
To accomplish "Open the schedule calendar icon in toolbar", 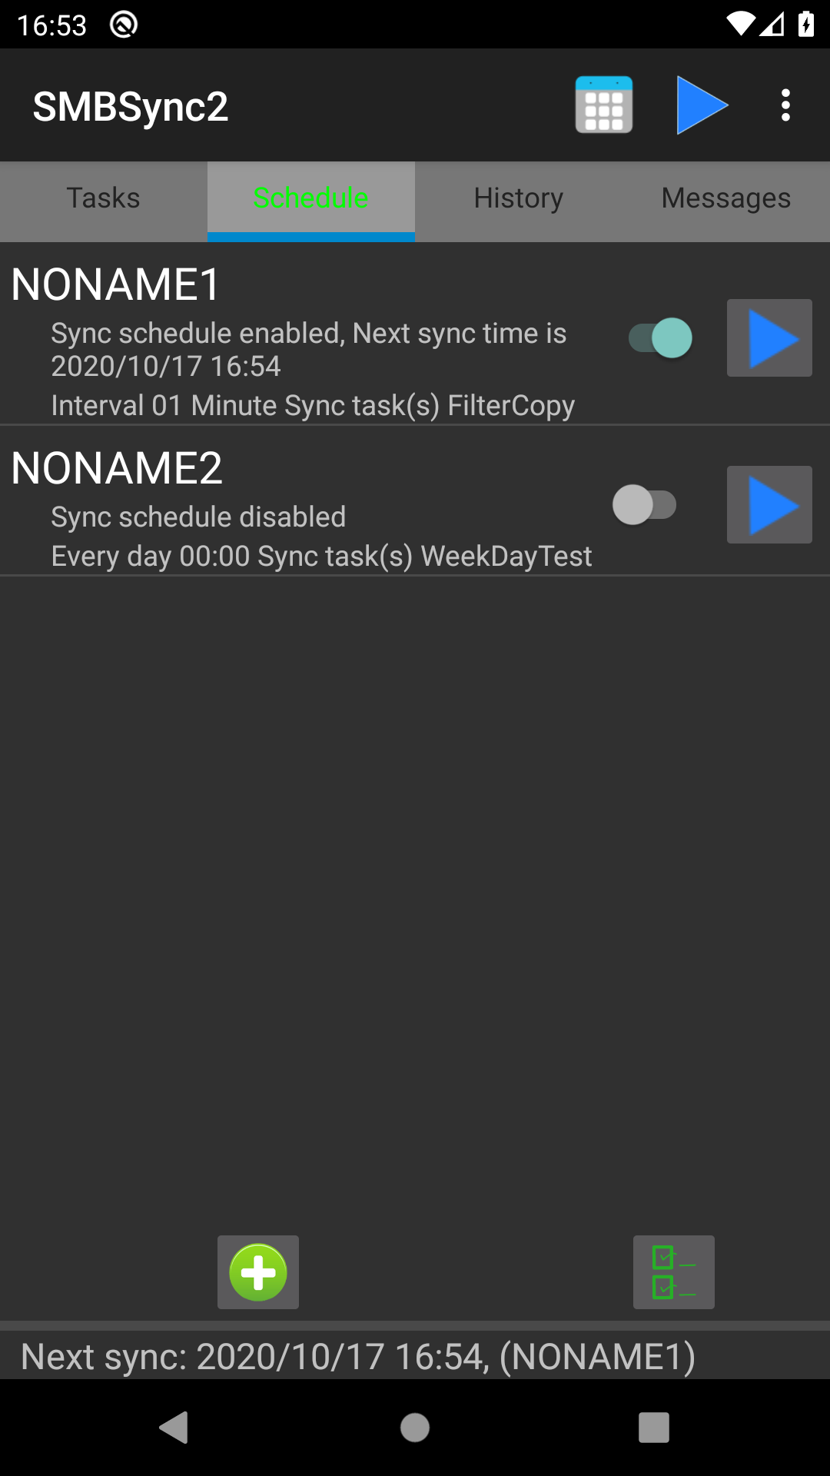I will click(x=604, y=105).
